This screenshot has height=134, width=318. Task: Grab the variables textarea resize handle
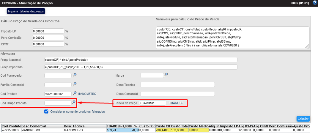click(x=307, y=47)
